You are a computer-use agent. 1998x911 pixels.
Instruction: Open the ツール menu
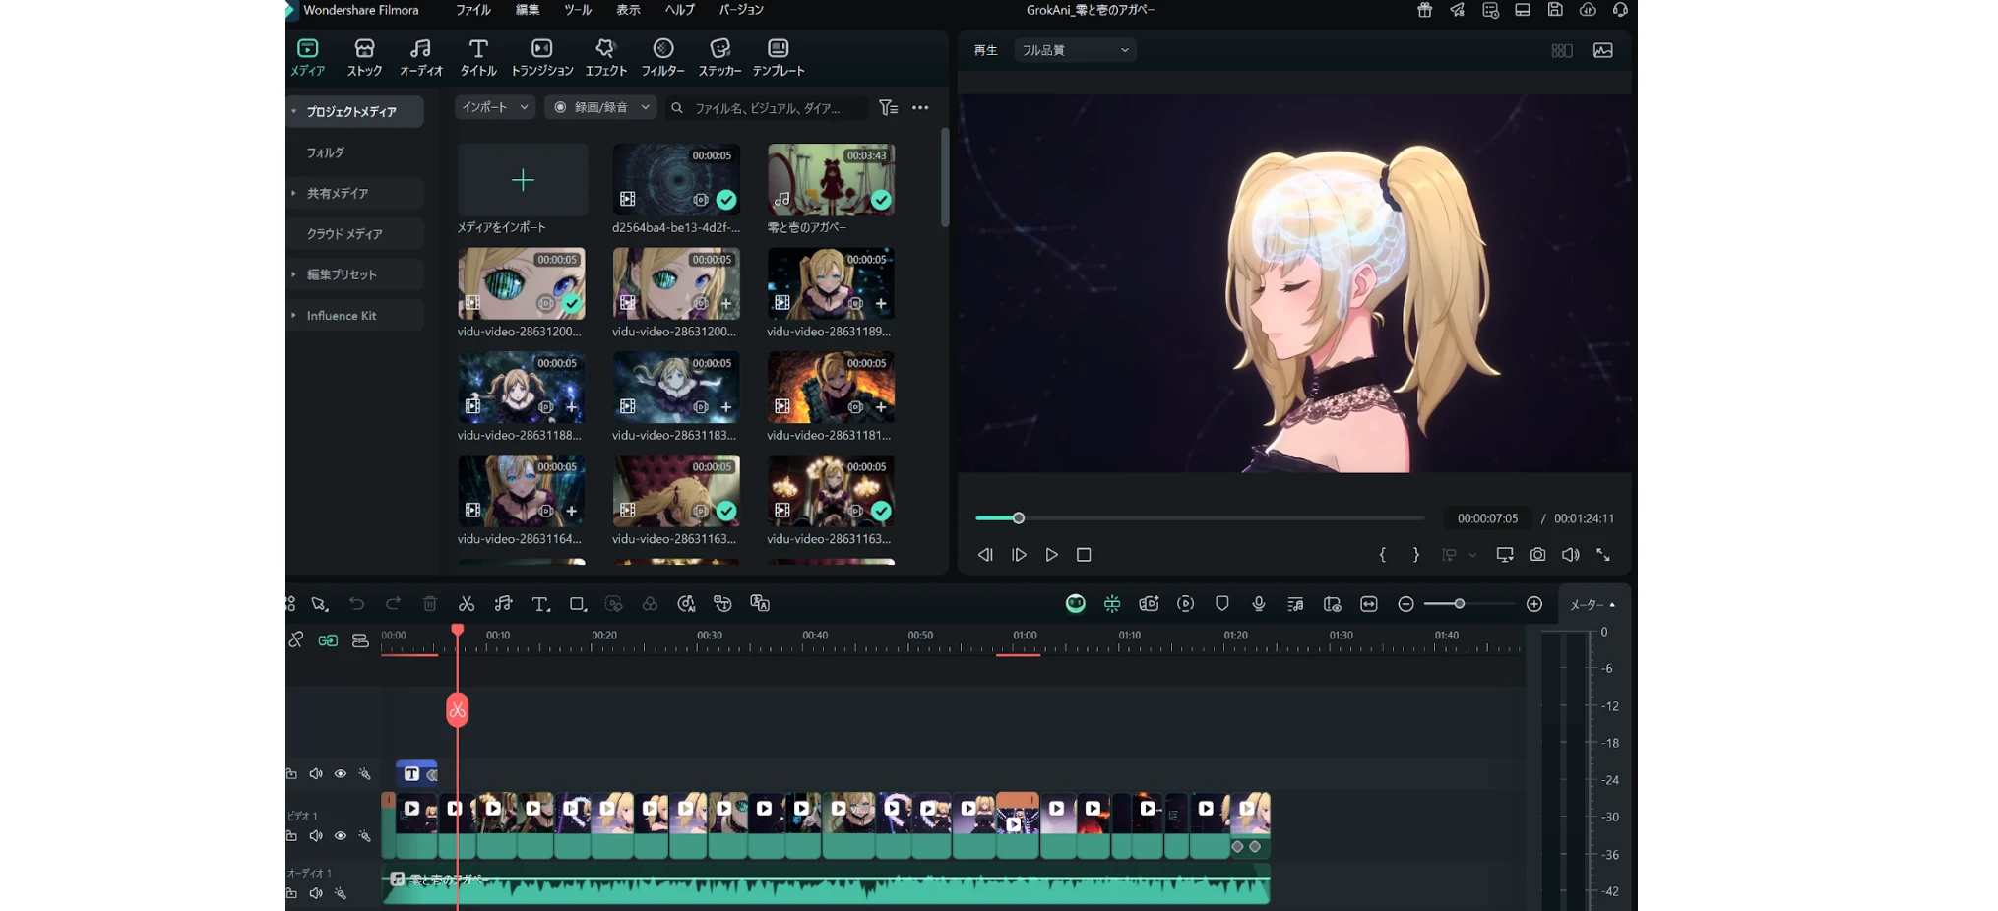(x=578, y=10)
